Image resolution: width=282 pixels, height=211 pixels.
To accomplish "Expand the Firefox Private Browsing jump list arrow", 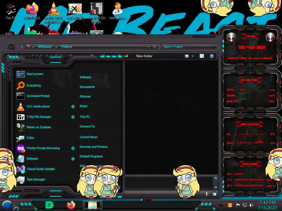I will coord(73,148).
